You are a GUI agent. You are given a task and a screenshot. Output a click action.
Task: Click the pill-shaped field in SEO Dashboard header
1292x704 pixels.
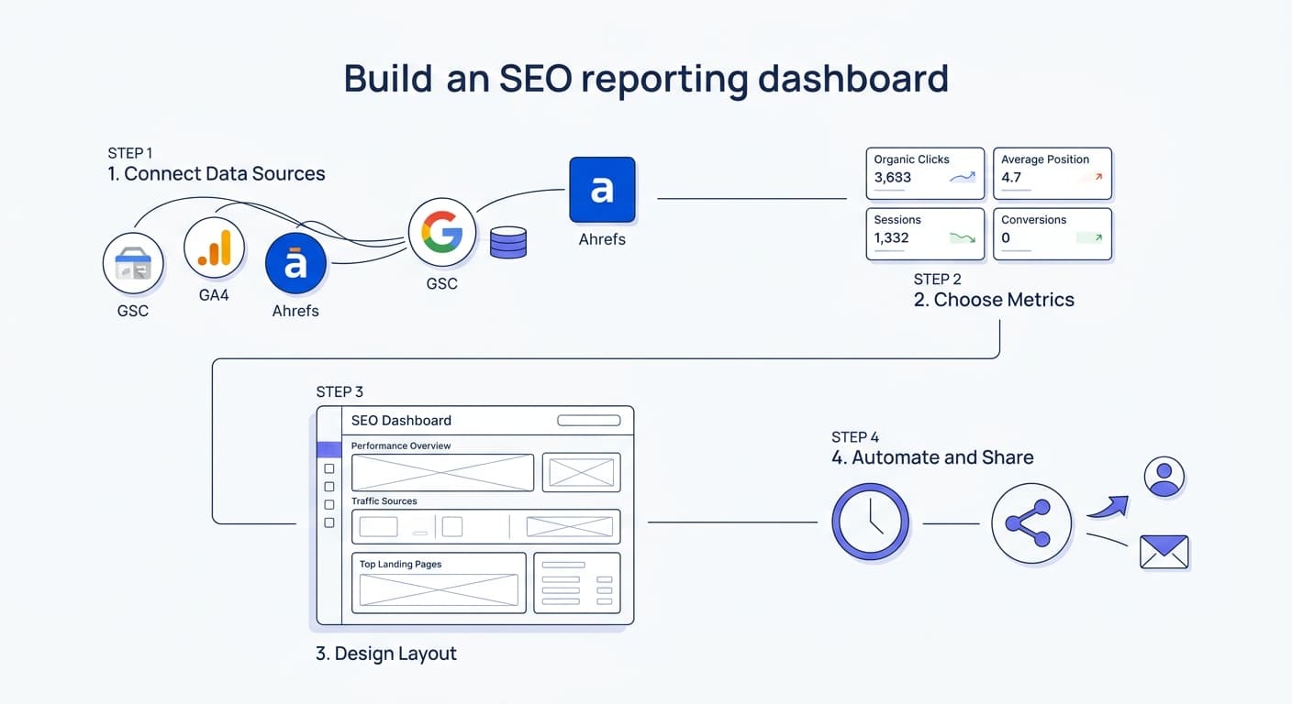click(589, 421)
